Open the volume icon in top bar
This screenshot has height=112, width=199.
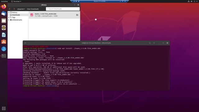point(192,1)
